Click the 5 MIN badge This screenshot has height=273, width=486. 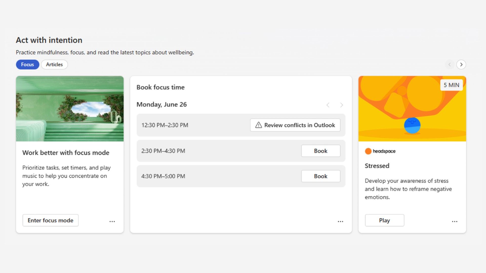(x=451, y=85)
